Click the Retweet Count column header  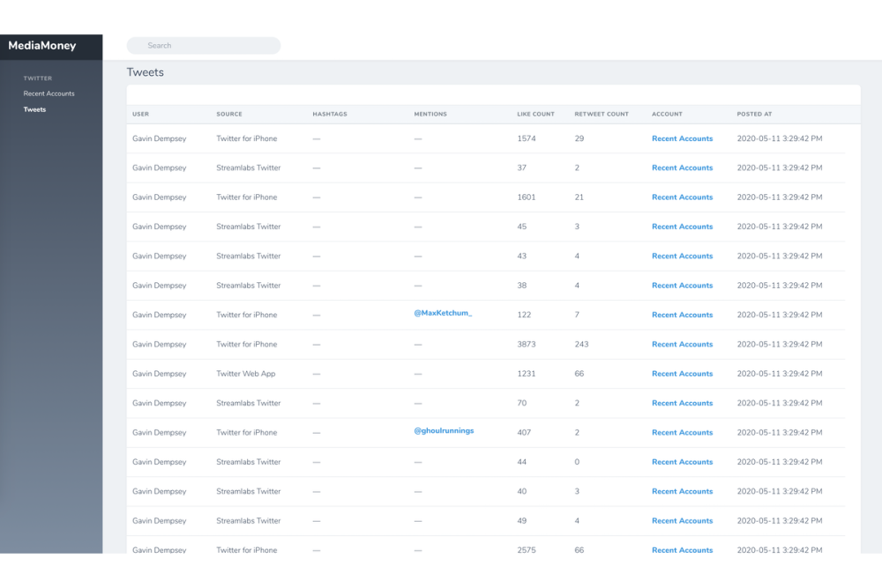(602, 114)
